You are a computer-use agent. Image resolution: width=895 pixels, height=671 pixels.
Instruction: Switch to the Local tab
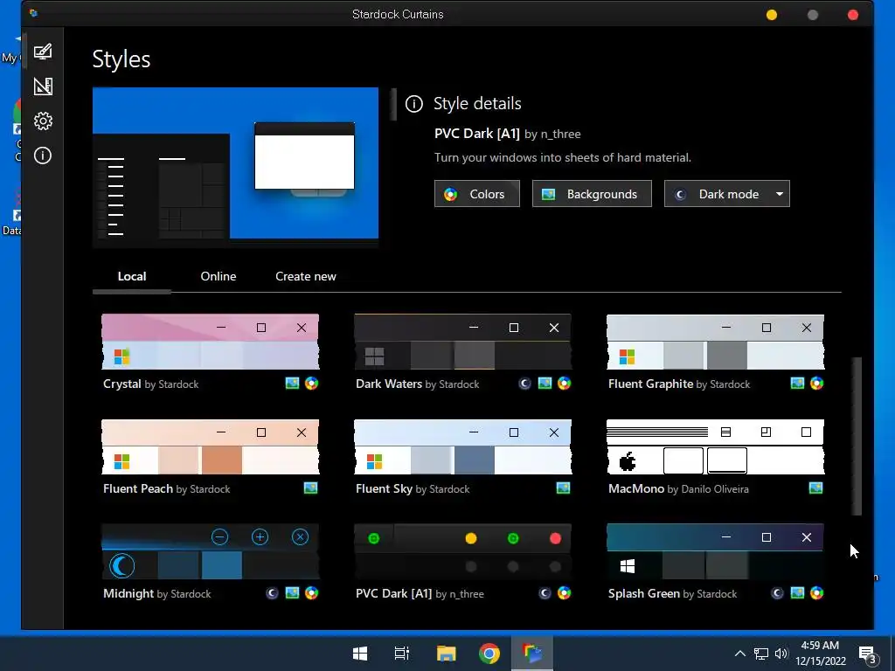coord(132,276)
